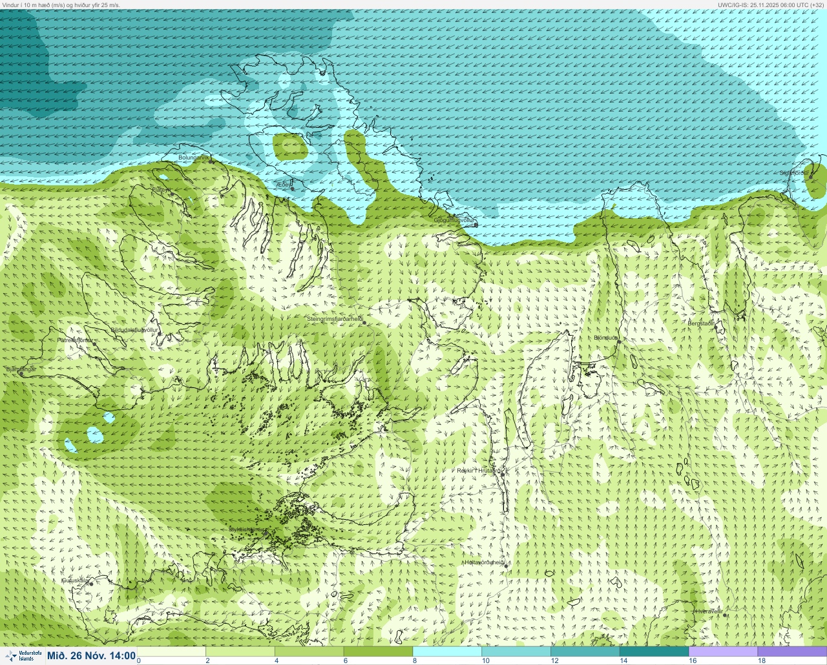Select the Bergstaðir station label

coord(701,323)
